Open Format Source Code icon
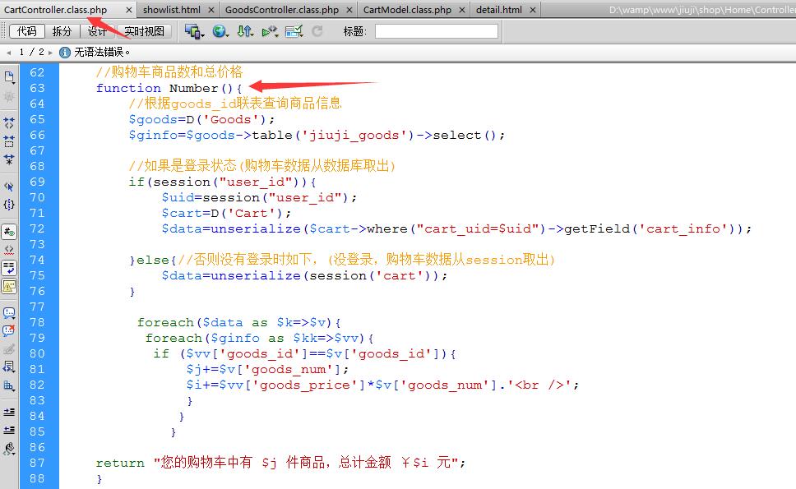The width and height of the screenshot is (796, 489). pyautogui.click(x=9, y=449)
